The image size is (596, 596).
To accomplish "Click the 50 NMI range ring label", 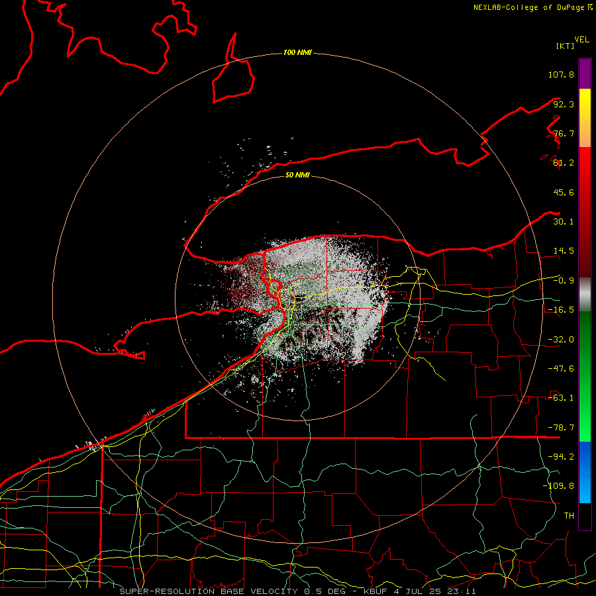I will tap(297, 175).
